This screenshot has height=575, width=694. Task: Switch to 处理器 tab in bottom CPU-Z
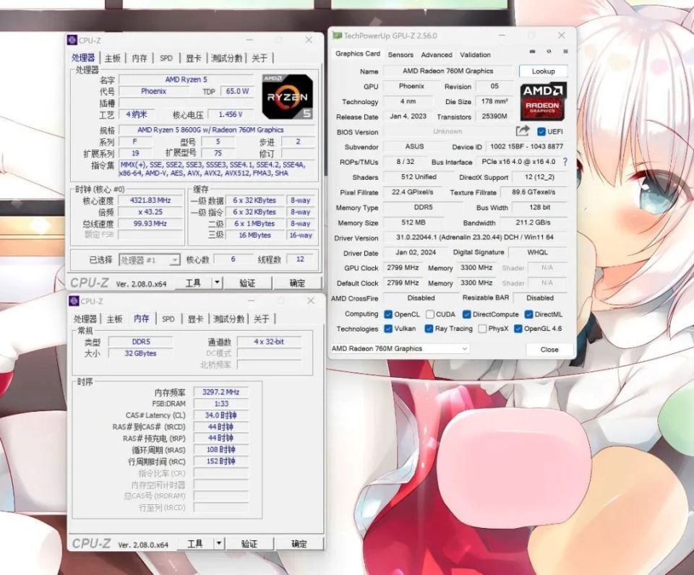[x=85, y=319]
